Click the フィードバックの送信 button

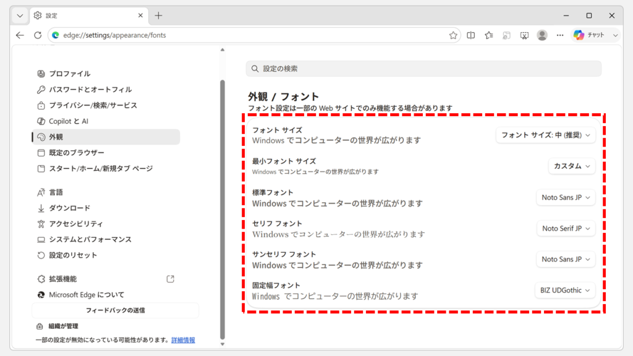point(115,310)
